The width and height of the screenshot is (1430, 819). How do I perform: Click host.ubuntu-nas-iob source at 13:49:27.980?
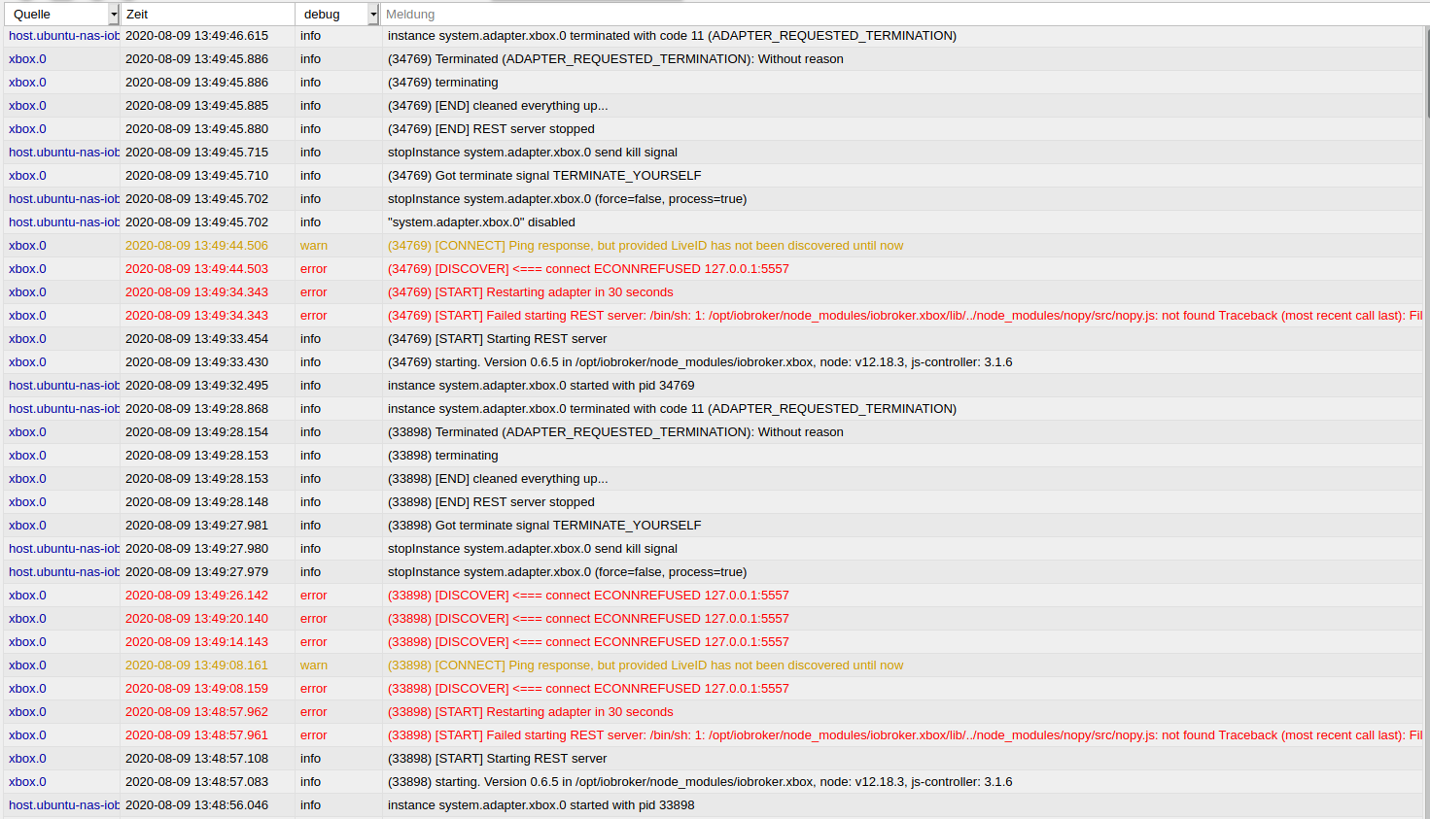[x=64, y=549]
